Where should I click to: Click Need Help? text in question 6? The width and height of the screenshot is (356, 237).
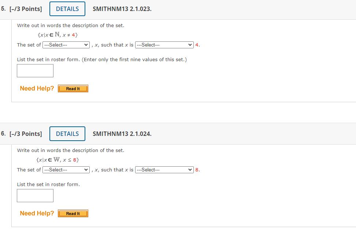(x=37, y=213)
